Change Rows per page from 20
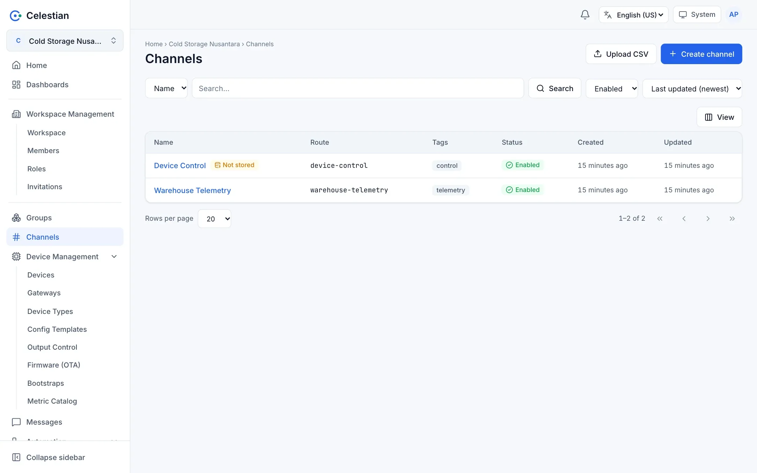757x473 pixels. click(214, 219)
